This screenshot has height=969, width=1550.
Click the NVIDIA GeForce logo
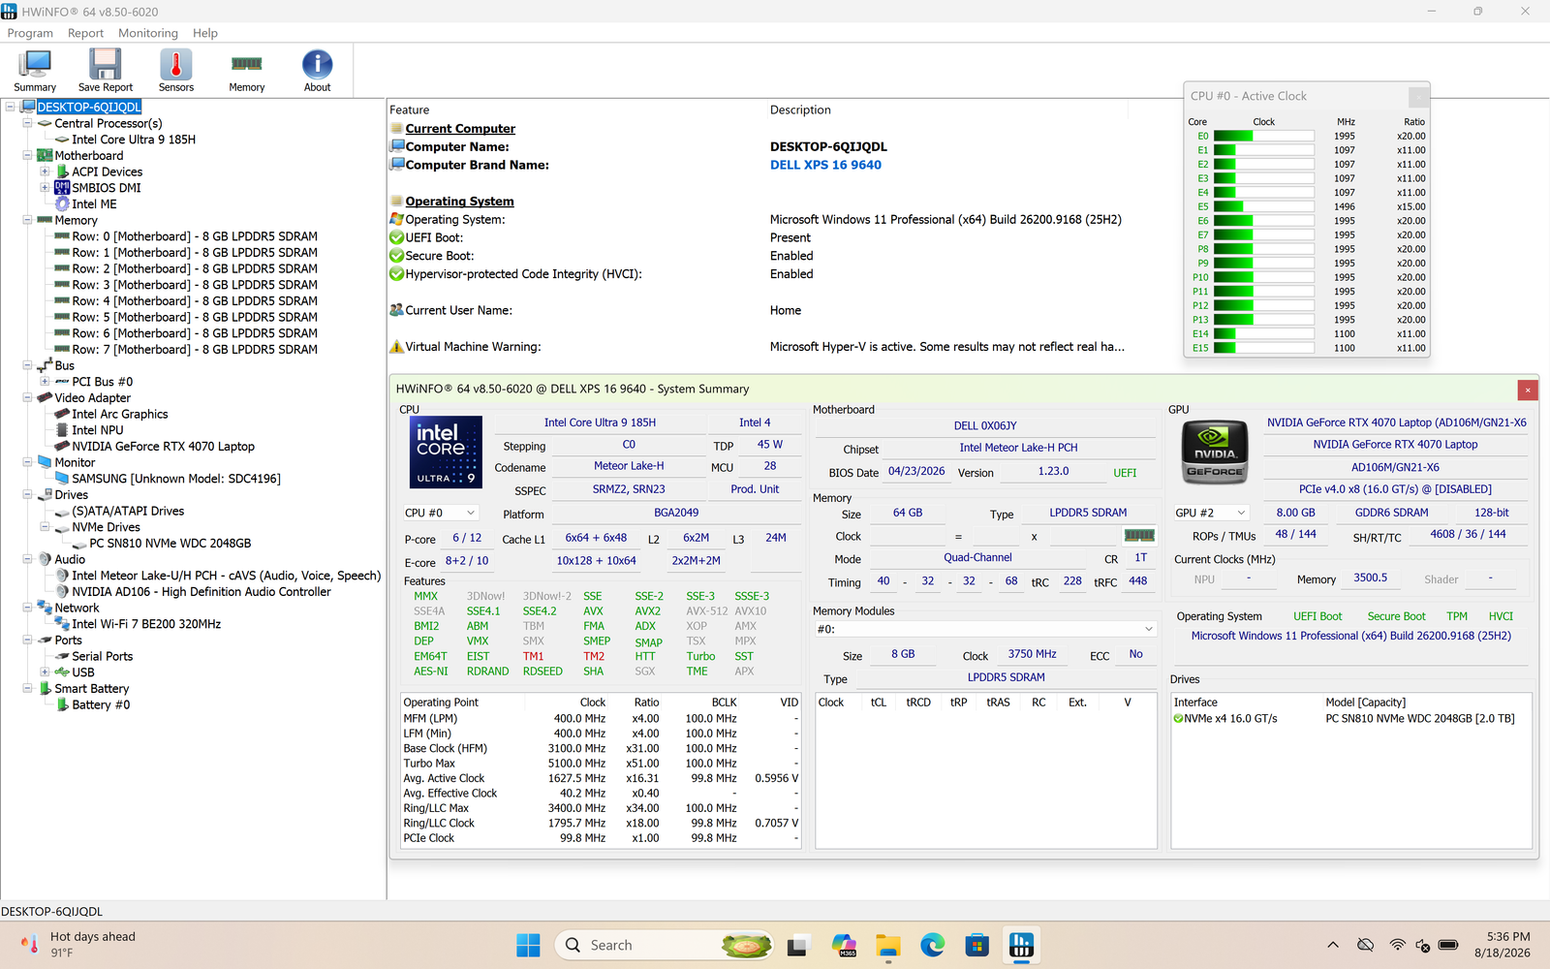(x=1215, y=453)
